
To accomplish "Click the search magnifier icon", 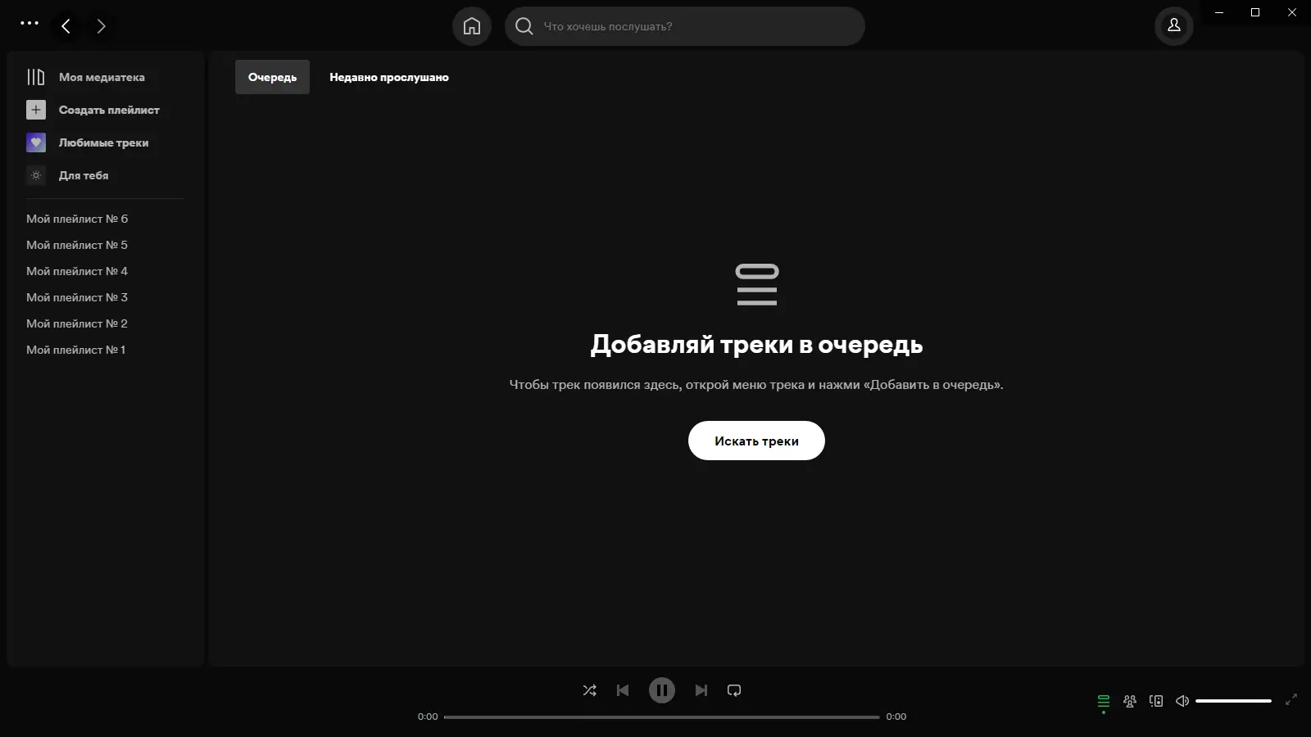I will point(524,26).
